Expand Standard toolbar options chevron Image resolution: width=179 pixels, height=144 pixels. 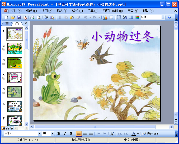pyautogui.click(x=176, y=17)
